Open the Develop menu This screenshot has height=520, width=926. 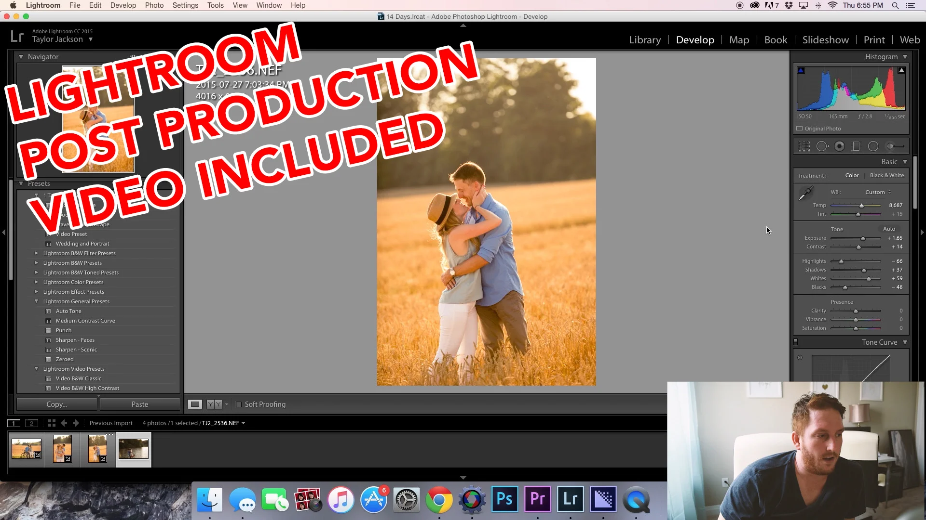123,5
